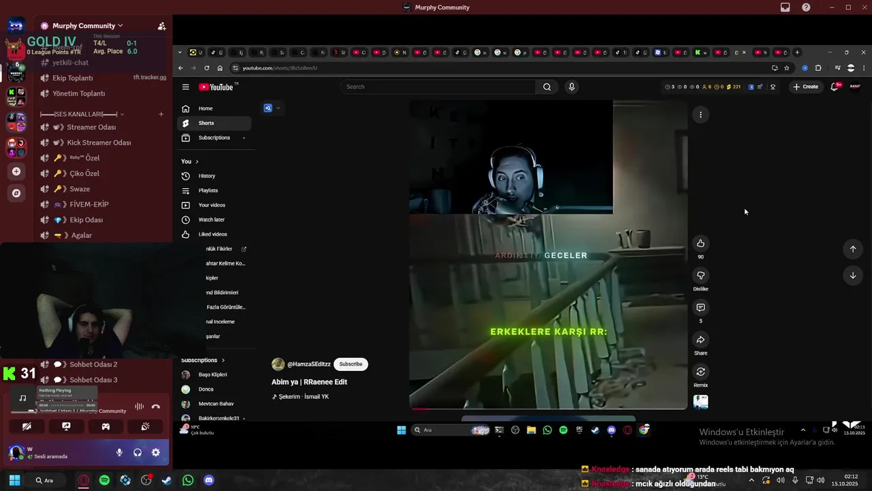Click Discord explore servers compass icon
This screenshot has height=491, width=872.
pyautogui.click(x=16, y=193)
